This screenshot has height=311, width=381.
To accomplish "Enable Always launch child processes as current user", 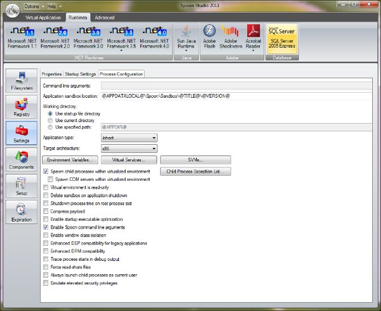I will pyautogui.click(x=46, y=275).
